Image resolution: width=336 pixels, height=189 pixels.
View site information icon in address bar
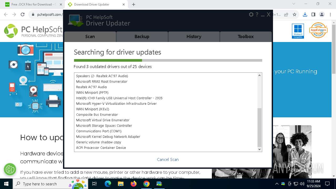pos(33,15)
